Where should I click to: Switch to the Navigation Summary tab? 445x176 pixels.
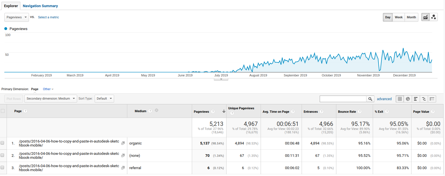(40, 6)
